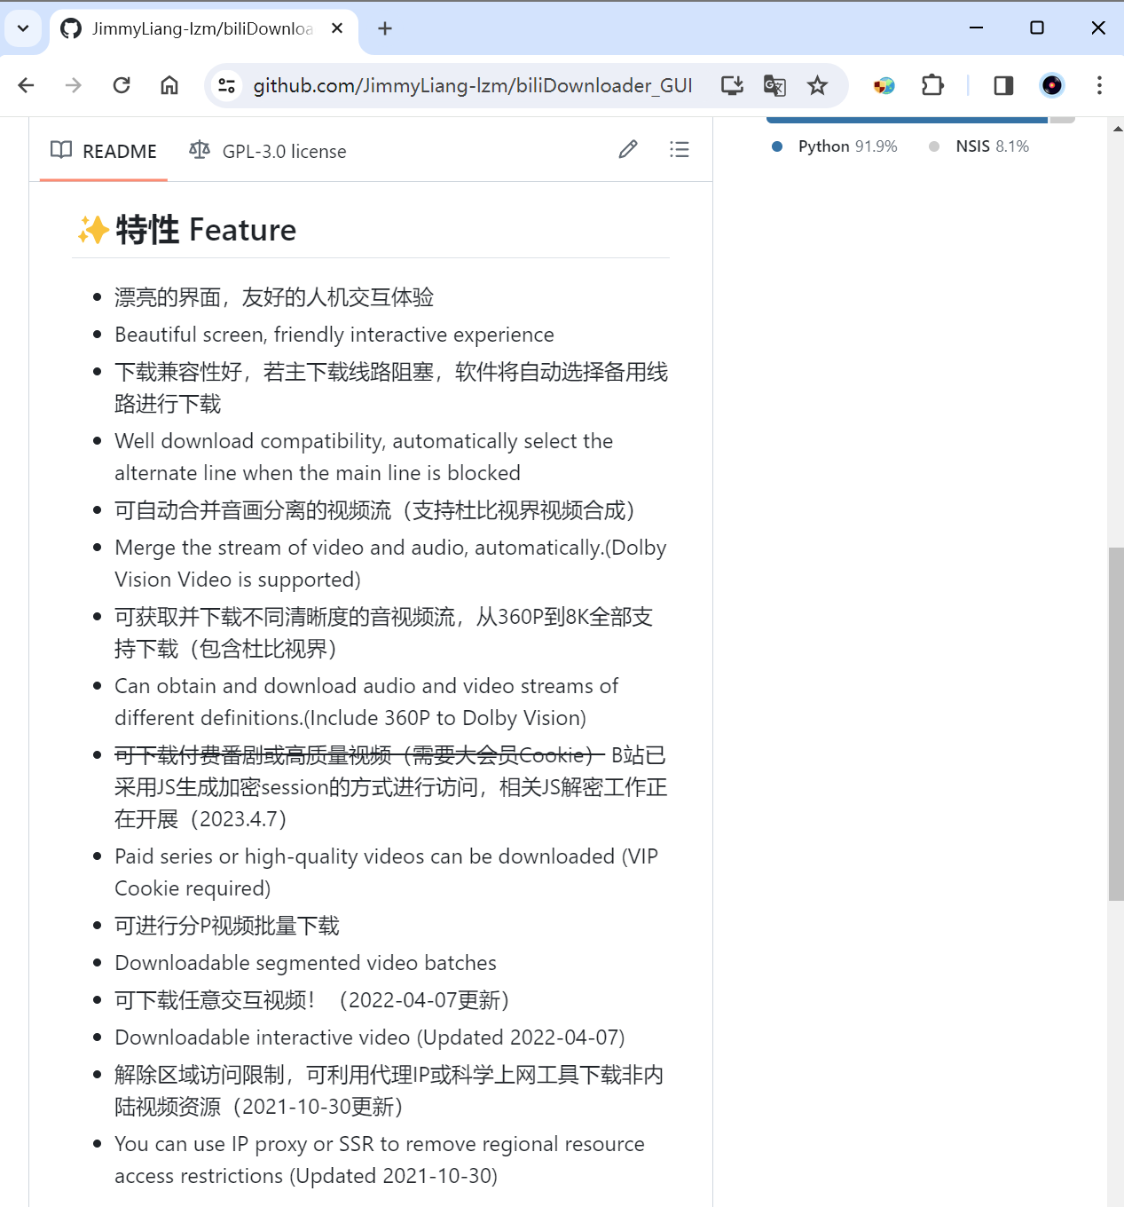Click the 特性 Feature heading
Viewport: 1124px width, 1207px height.
point(186,230)
